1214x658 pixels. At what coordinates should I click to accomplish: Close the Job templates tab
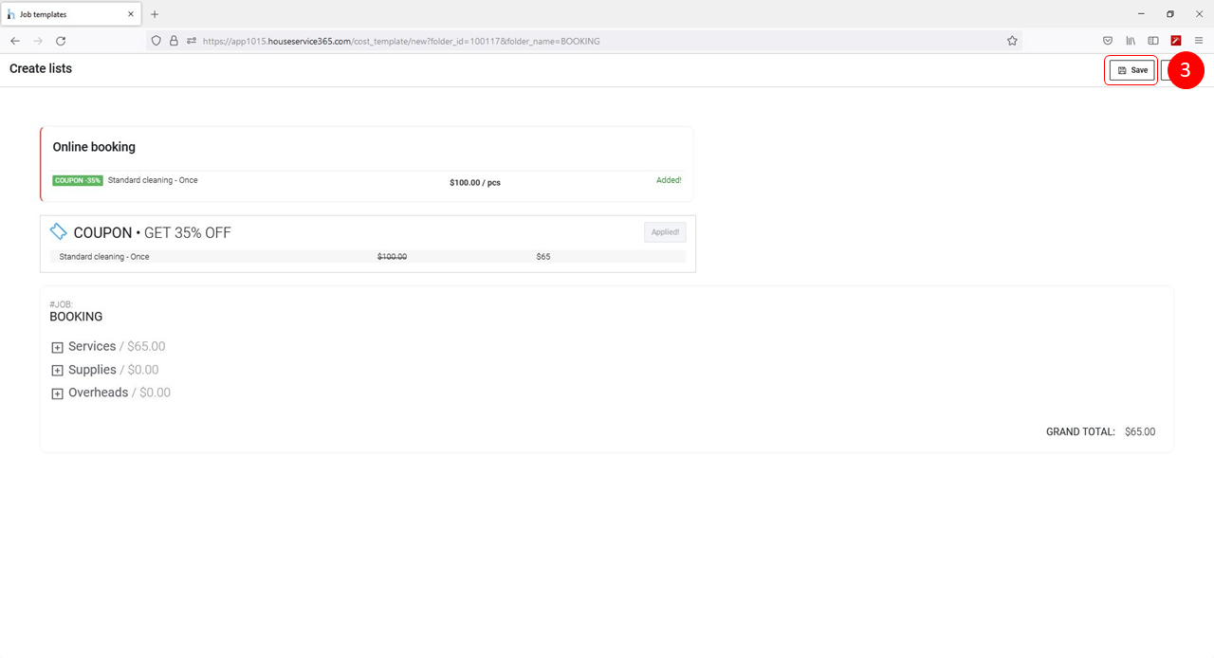[x=131, y=14]
